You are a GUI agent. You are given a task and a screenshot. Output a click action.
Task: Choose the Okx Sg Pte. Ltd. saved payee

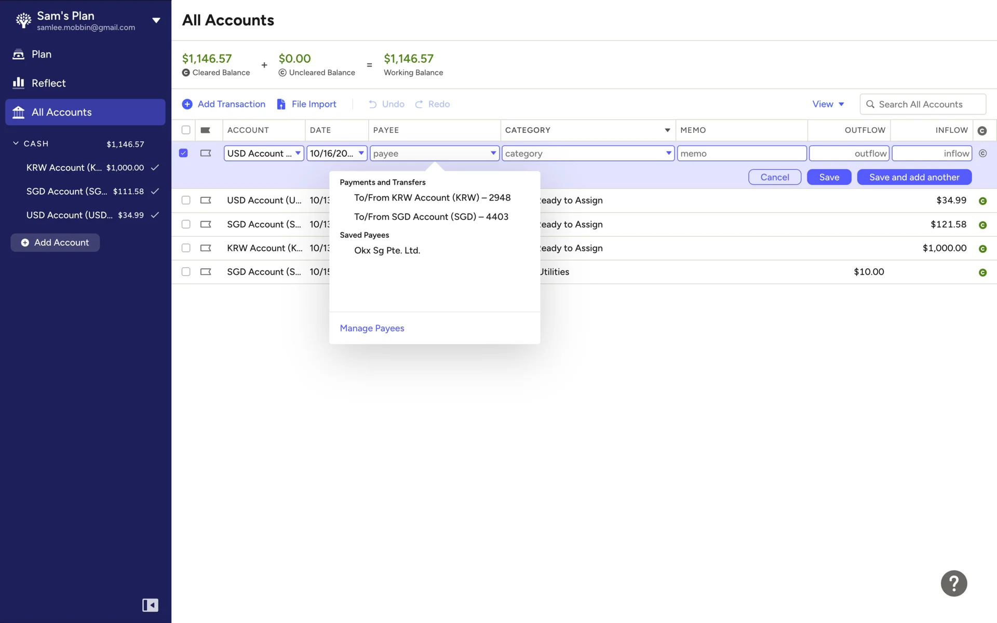click(387, 250)
